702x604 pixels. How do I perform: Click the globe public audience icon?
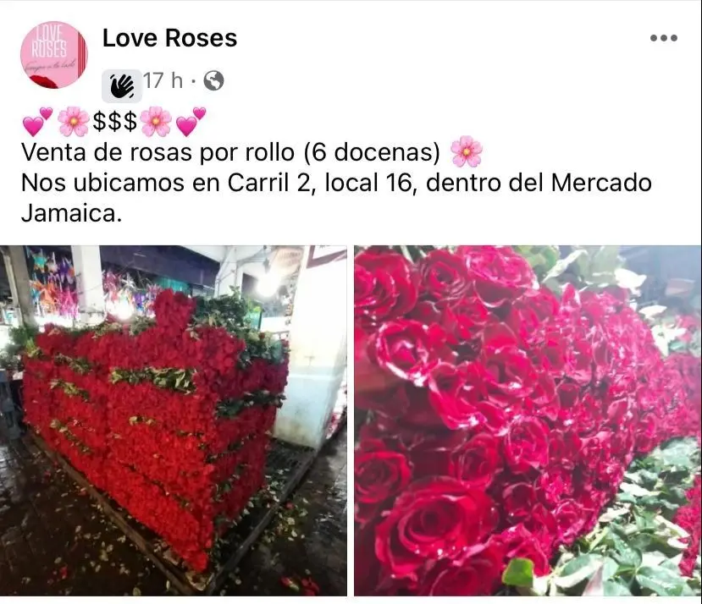pos(214,81)
